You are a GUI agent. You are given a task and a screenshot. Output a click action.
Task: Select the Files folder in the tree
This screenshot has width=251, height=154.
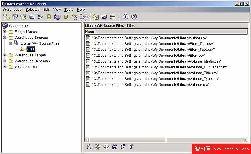coord(31,49)
